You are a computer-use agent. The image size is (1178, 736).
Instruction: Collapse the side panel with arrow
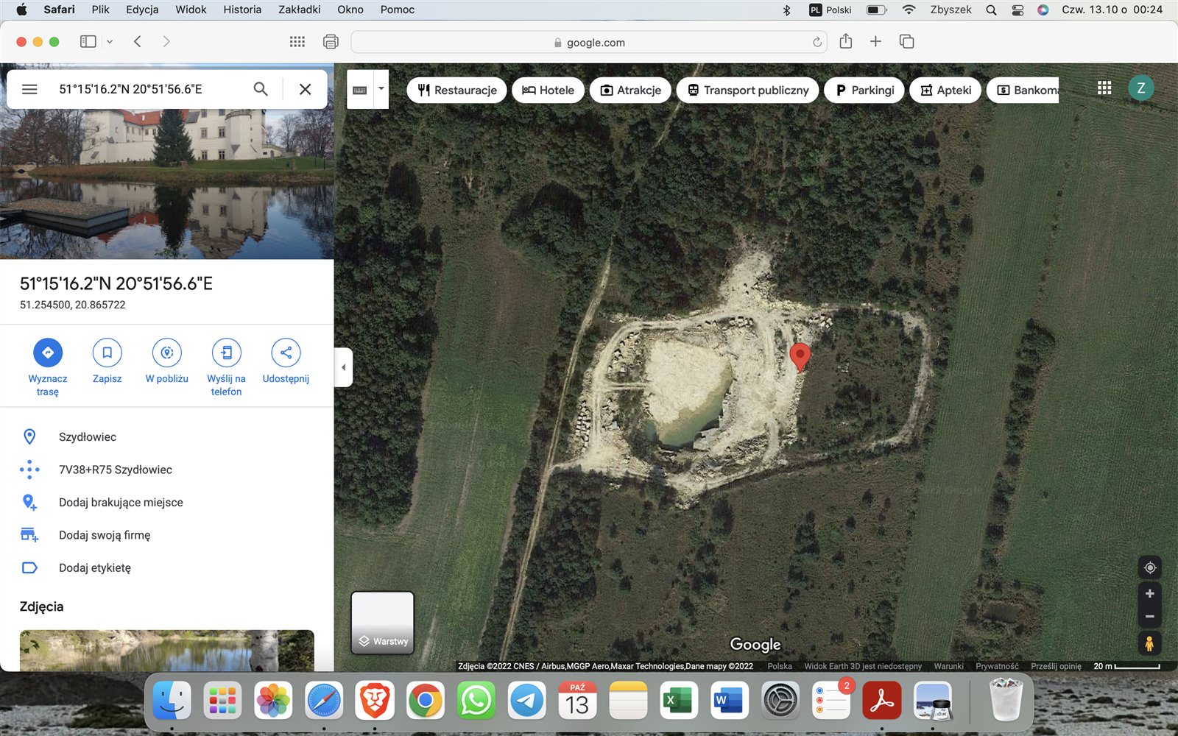(343, 367)
